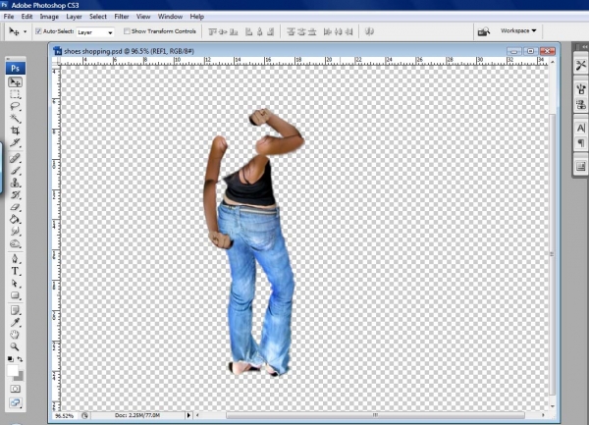Image resolution: width=589 pixels, height=425 pixels.
Task: Change the screen mode button
Action: pyautogui.click(x=16, y=402)
